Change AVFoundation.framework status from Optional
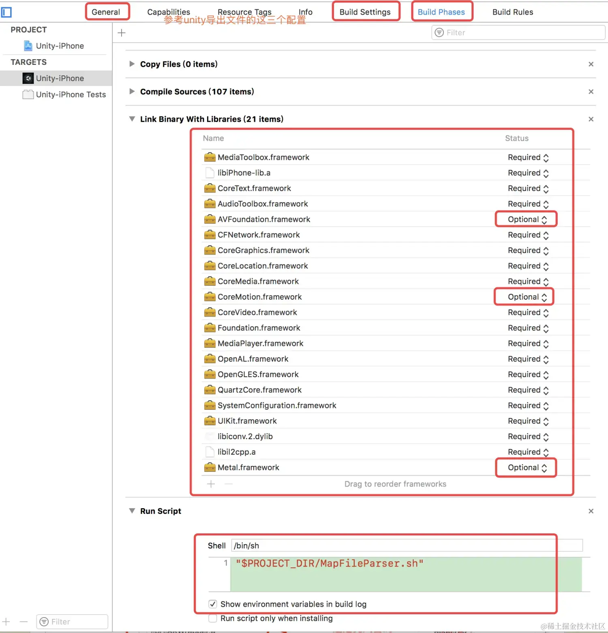608x633 pixels. tap(527, 219)
